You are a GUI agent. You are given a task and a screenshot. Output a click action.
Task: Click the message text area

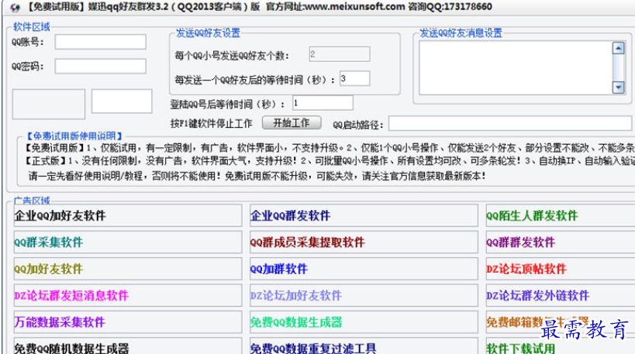point(516,68)
